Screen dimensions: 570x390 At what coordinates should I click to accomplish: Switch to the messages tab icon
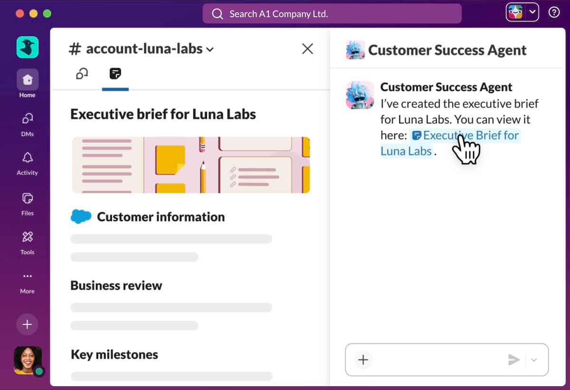(x=82, y=74)
